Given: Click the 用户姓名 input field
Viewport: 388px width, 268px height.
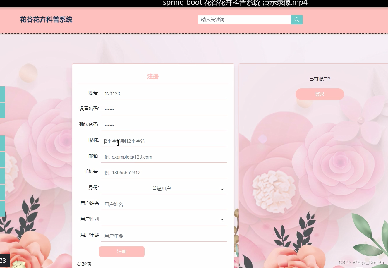Looking at the screenshot, I should 164,204.
